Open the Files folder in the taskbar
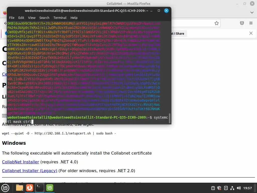 coord(20,188)
